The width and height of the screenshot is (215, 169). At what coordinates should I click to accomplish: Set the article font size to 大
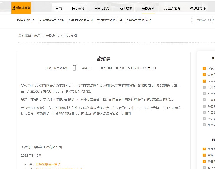pyautogui.click(x=145, y=68)
